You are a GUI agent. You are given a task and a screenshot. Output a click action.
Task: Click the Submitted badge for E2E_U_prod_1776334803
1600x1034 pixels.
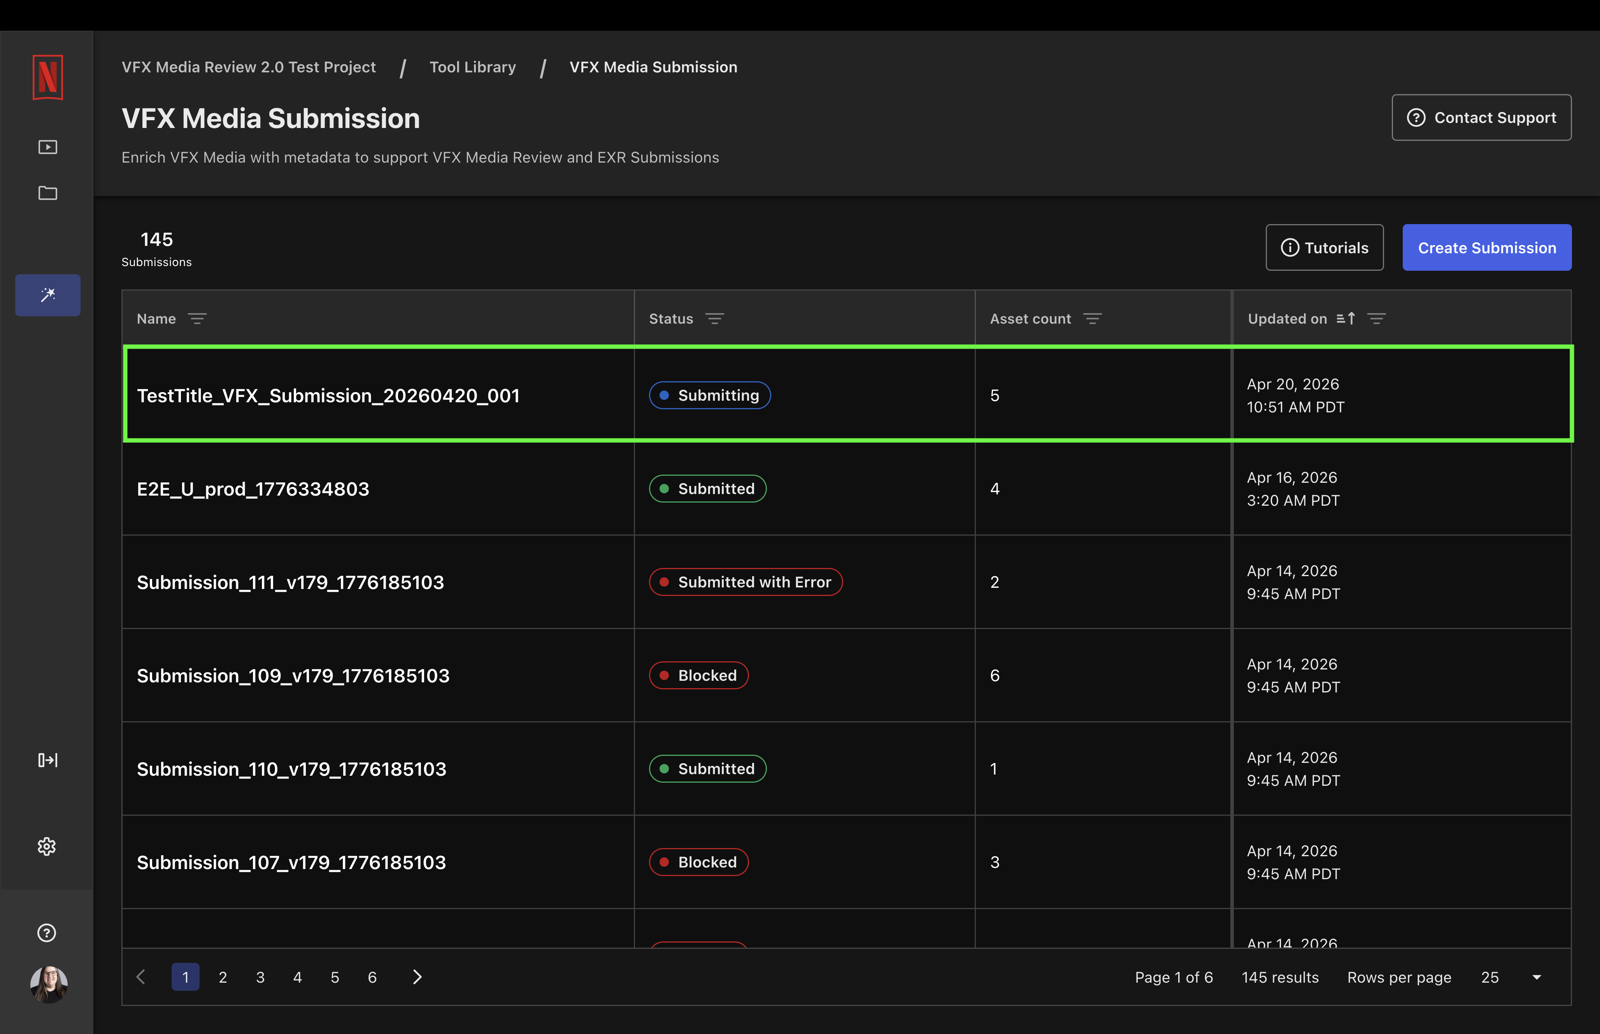click(708, 489)
